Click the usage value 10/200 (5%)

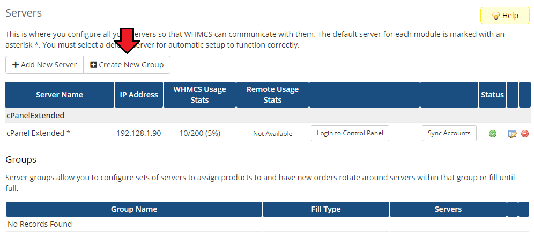click(200, 133)
